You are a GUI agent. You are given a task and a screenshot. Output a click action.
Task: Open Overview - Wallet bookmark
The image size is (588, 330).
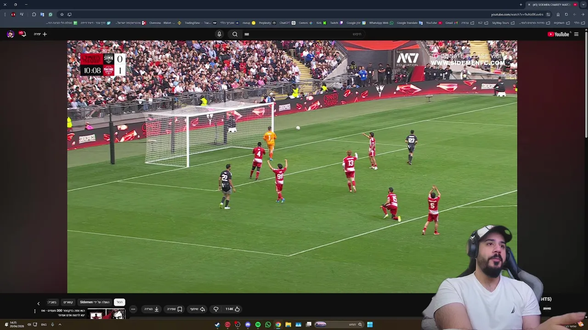(x=164, y=22)
